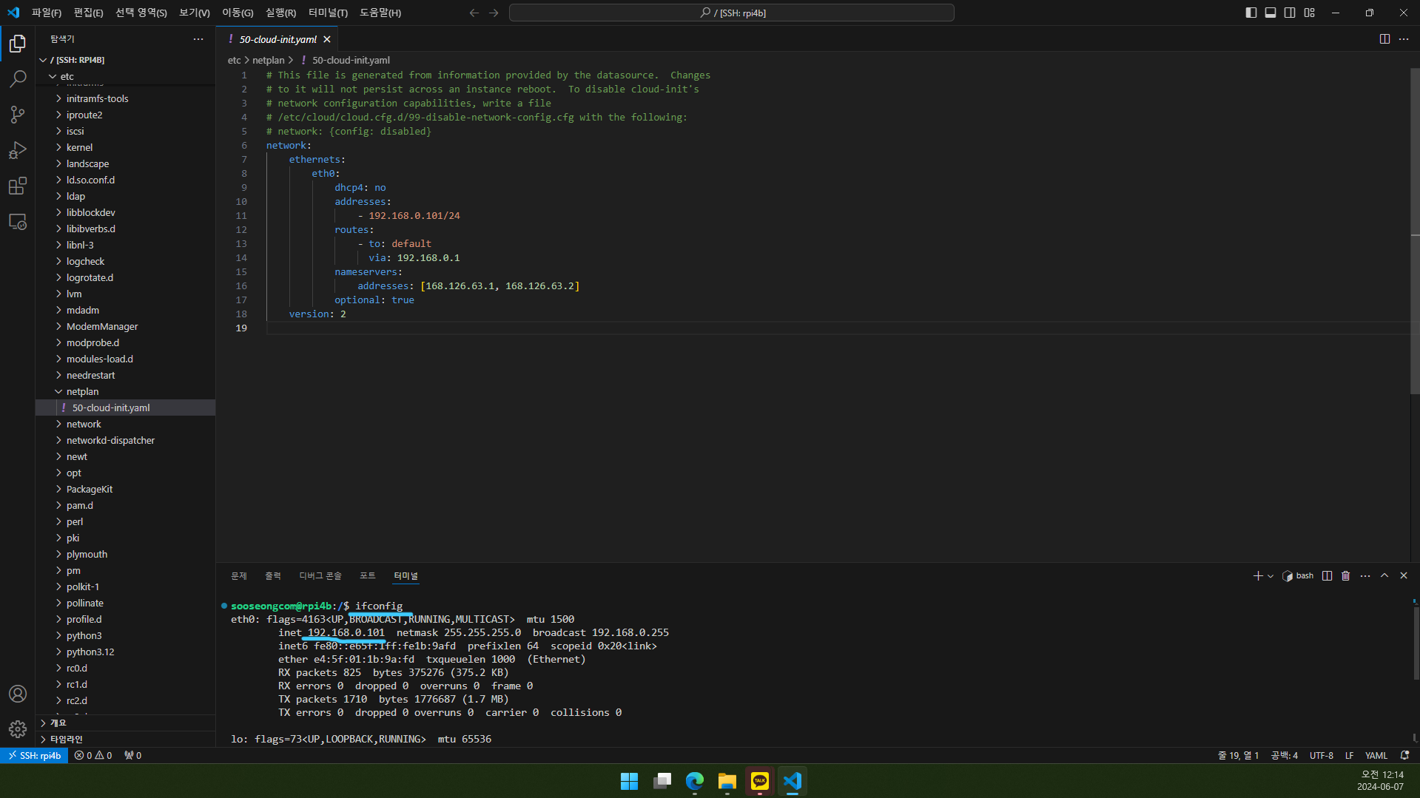Image resolution: width=1420 pixels, height=798 pixels.
Task: Click the SSH: rpi4b remote status indicator
Action: coord(34,755)
